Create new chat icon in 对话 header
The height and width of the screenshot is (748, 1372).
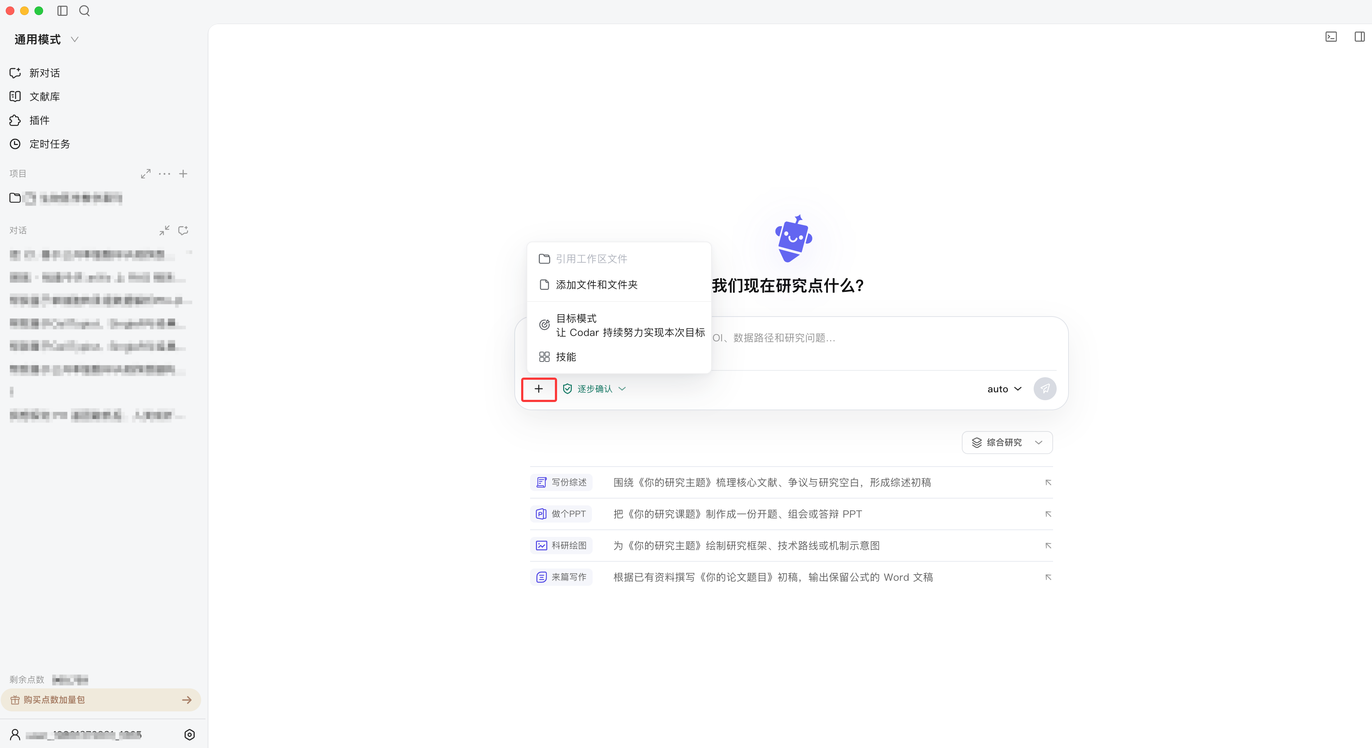coord(183,230)
